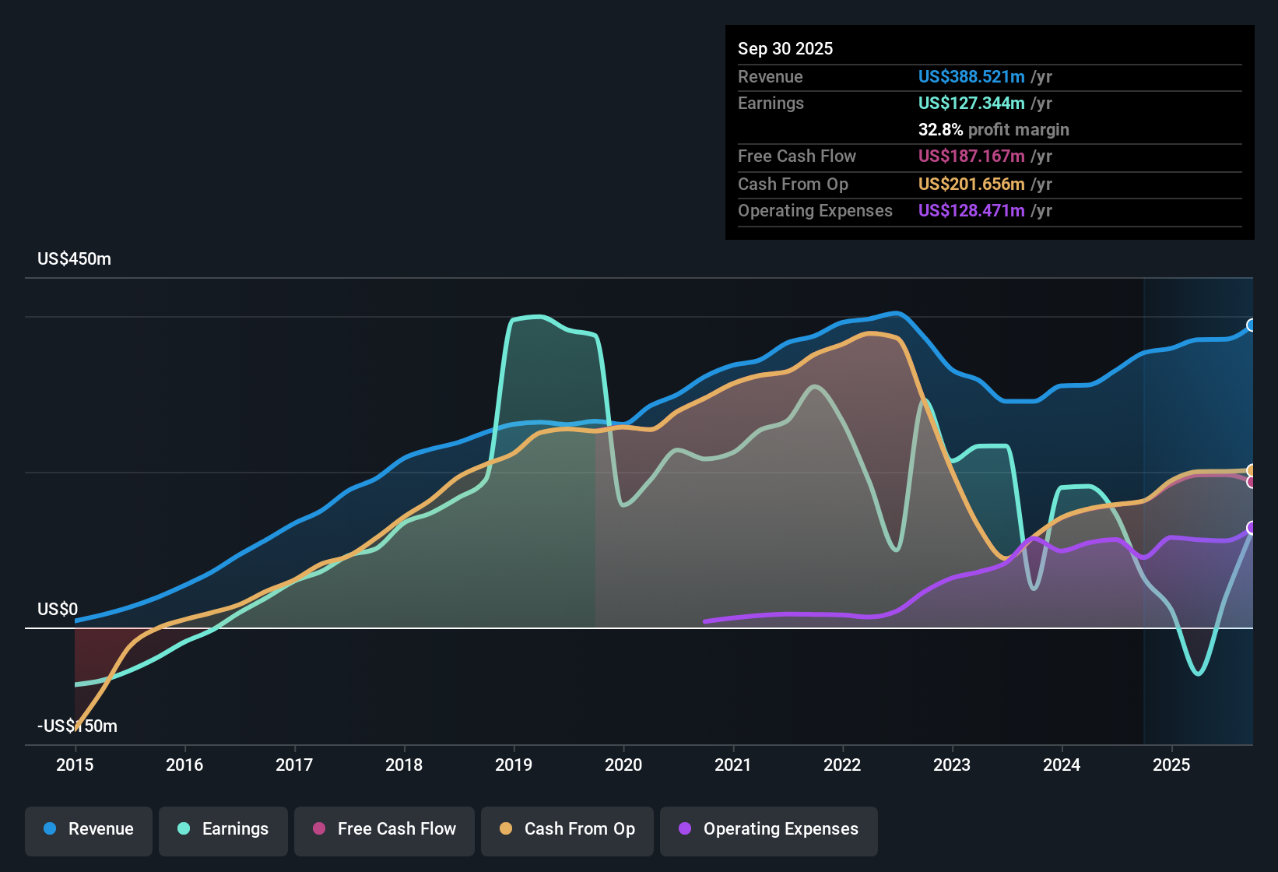Image resolution: width=1278 pixels, height=872 pixels.
Task: Select the Revenue endpoint marker on the chart
Action: pos(1252,325)
